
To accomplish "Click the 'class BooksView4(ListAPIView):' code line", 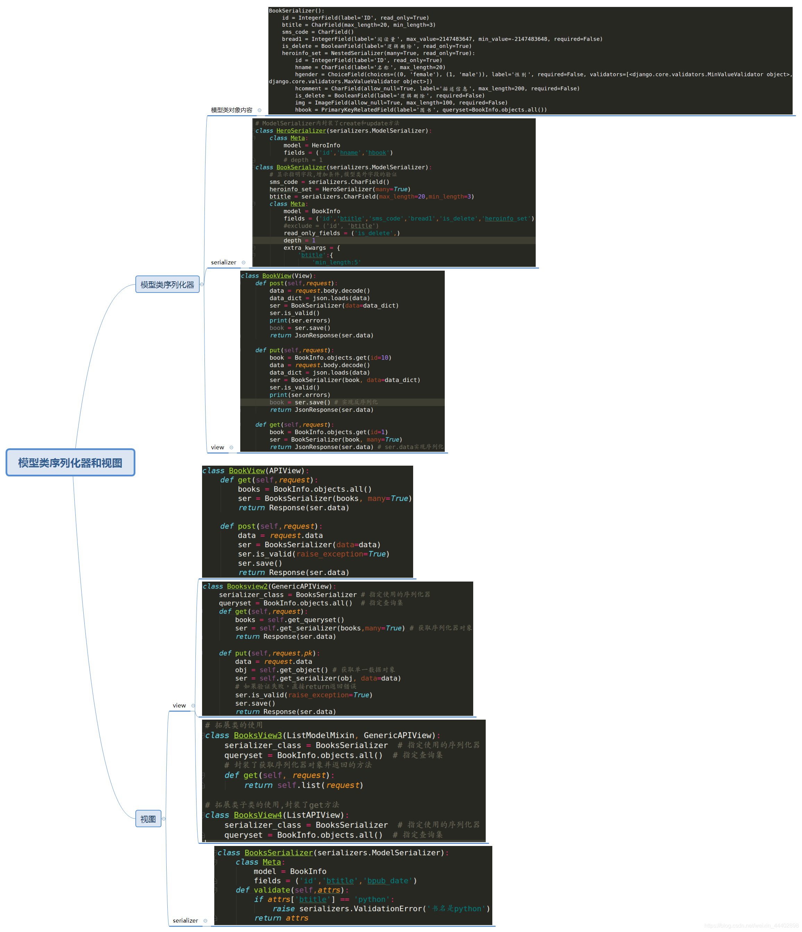I will 277,815.
